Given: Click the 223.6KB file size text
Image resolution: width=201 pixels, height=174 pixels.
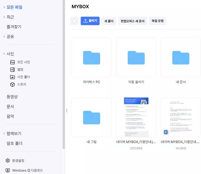Looking at the screenshot, I should coord(136,148).
